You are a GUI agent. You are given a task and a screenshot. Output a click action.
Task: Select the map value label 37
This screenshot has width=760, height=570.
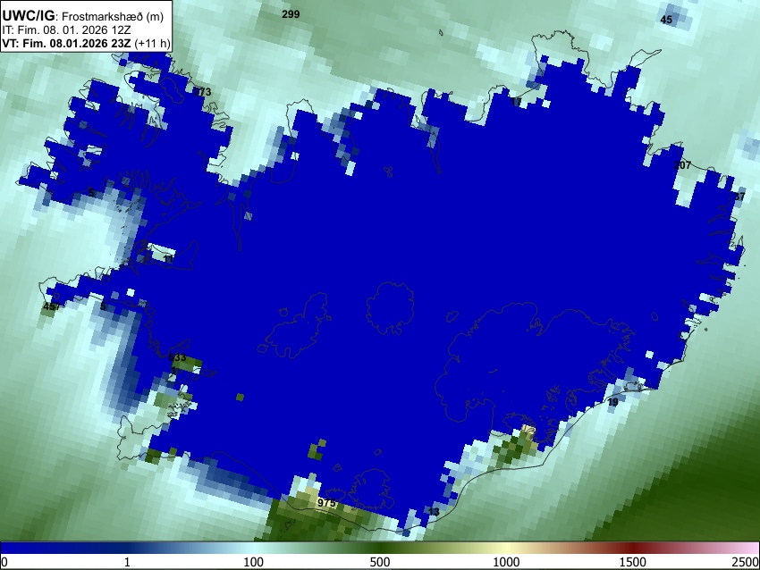tap(739, 197)
